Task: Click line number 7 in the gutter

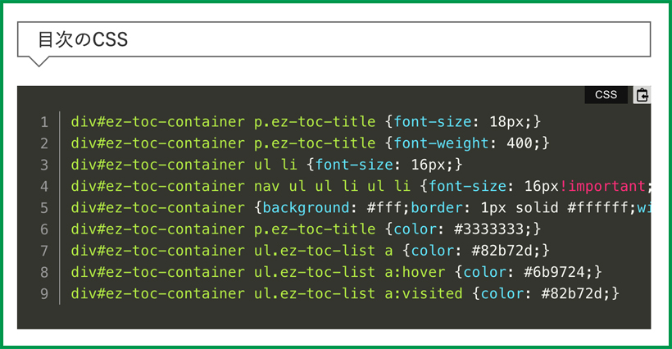Action: pyautogui.click(x=44, y=250)
